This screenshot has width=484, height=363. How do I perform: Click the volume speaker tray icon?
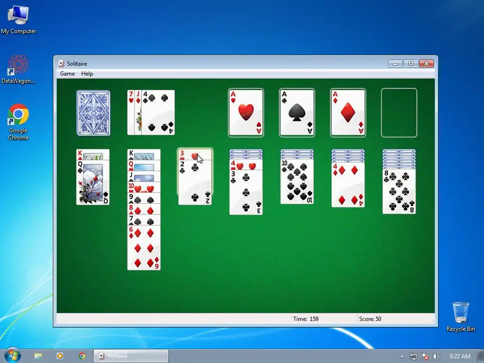pyautogui.click(x=436, y=356)
